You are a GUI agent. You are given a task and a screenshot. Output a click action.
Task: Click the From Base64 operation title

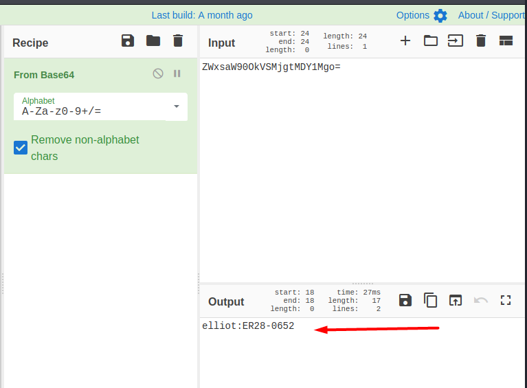point(44,75)
